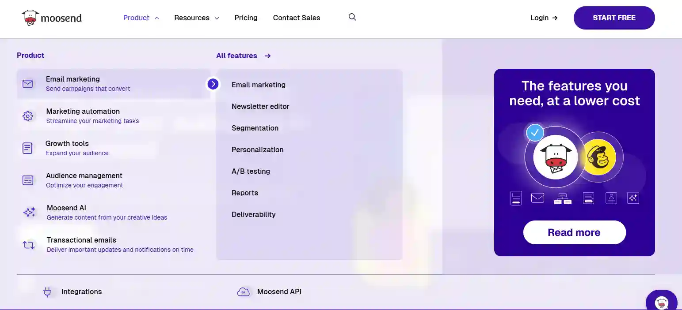Click the circular chevron next to Email marketing
The height and width of the screenshot is (310, 682).
coord(213,84)
